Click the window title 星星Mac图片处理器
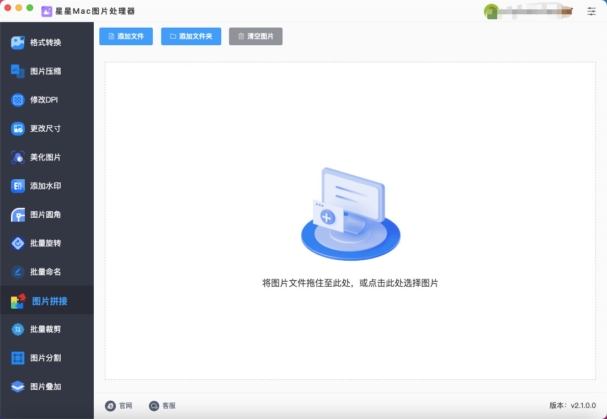The width and height of the screenshot is (607, 419). click(95, 11)
